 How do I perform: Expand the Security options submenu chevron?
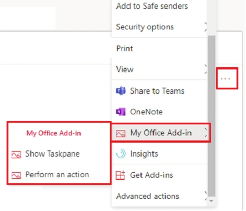pyautogui.click(x=205, y=27)
